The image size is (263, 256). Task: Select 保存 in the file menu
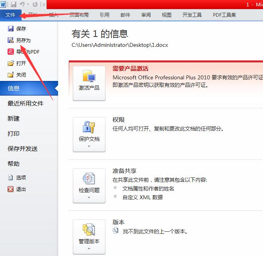(21, 29)
